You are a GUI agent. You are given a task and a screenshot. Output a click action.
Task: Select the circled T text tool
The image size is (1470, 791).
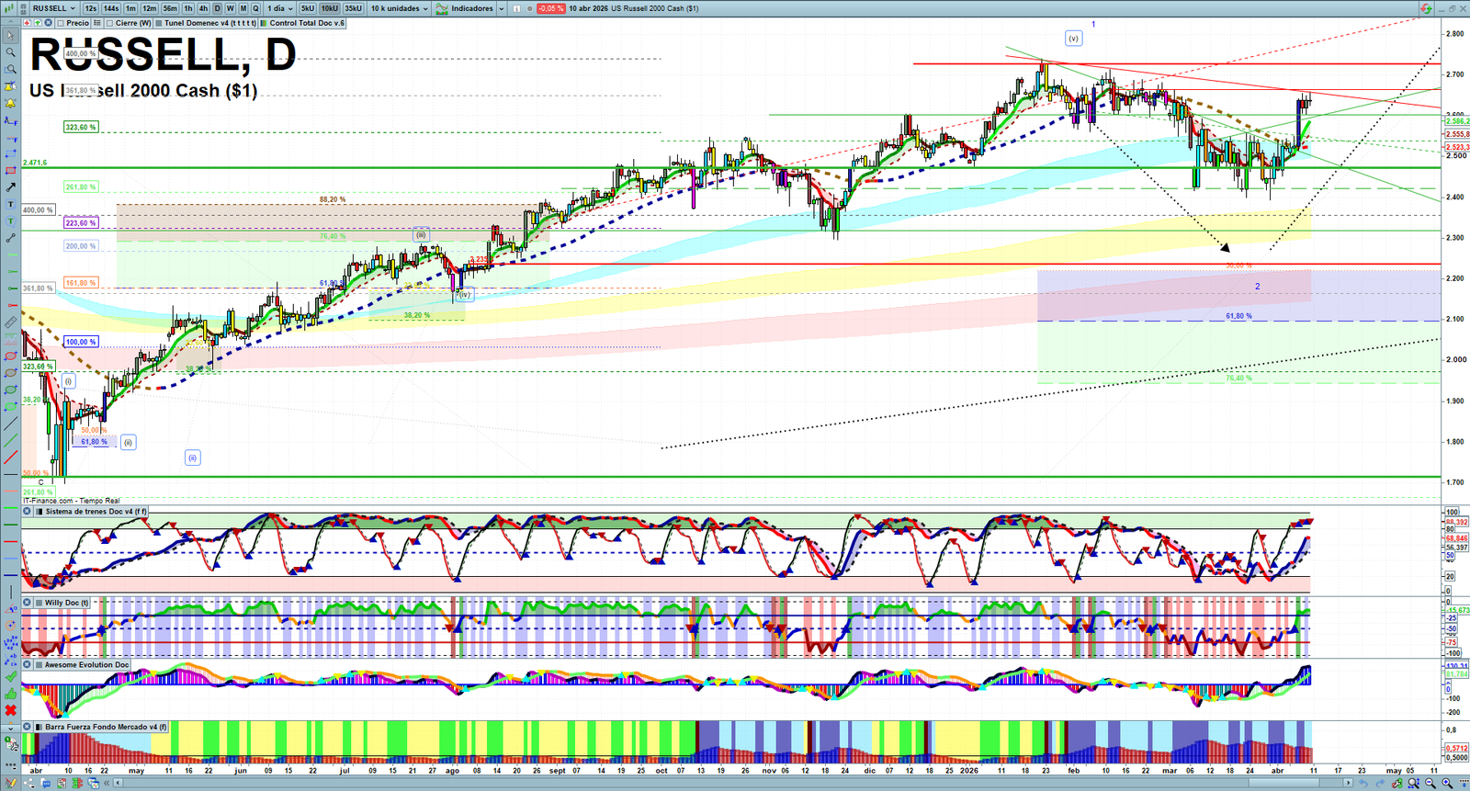coord(10,220)
